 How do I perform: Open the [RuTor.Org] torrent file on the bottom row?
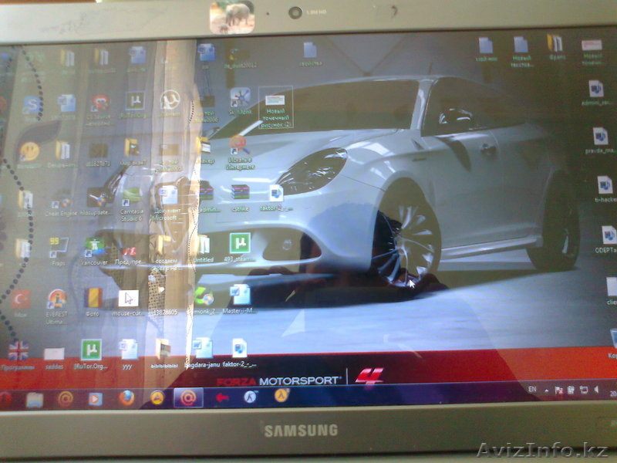click(x=92, y=350)
